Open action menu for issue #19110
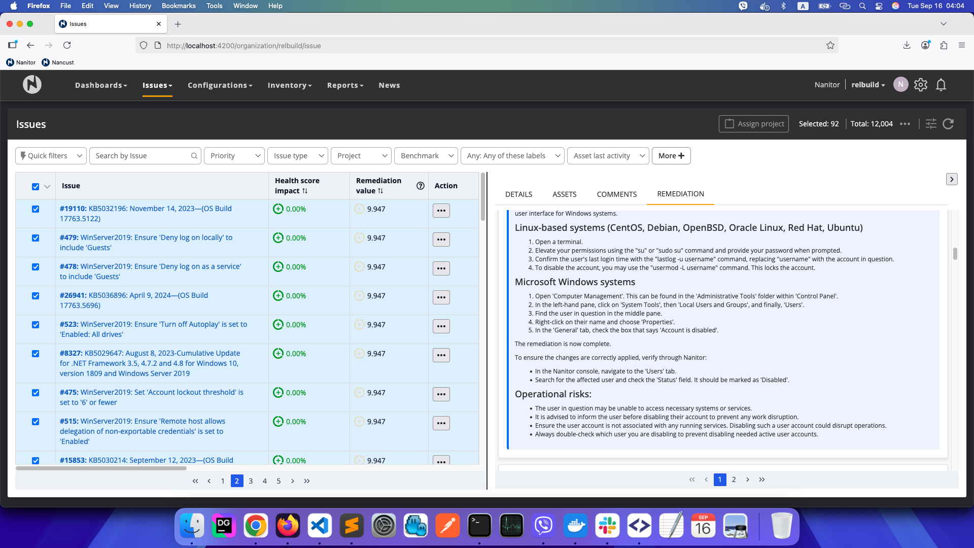 (x=441, y=211)
